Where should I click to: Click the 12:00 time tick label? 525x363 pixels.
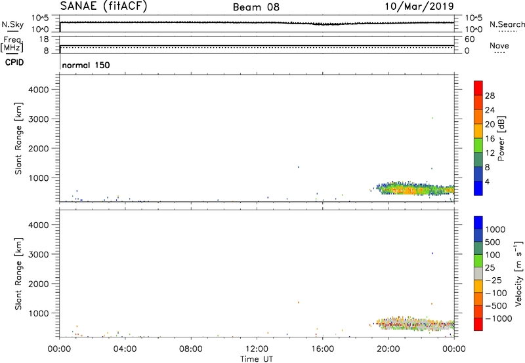click(x=257, y=348)
